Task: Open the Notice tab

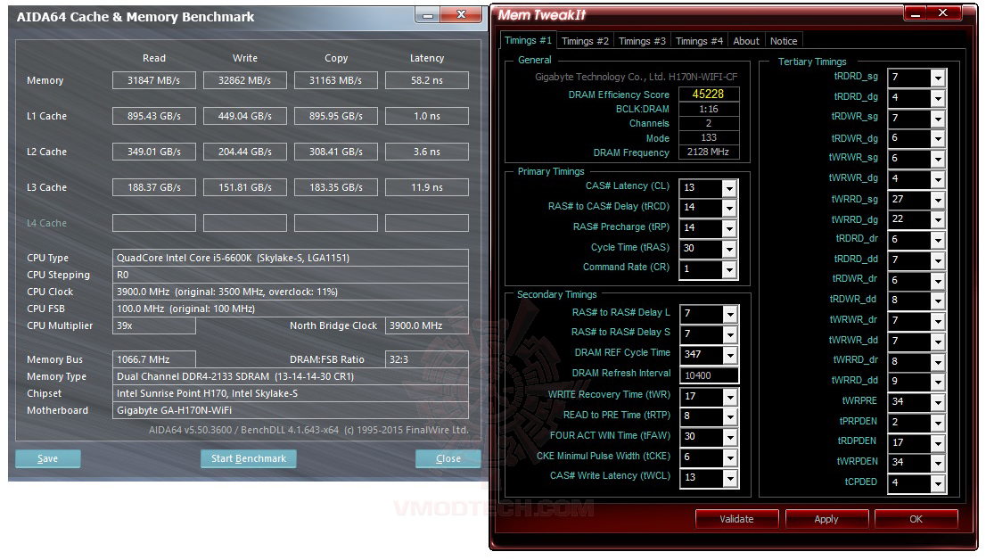Action: coord(784,41)
